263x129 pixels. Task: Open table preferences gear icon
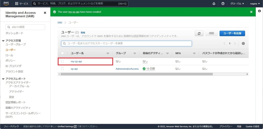pyautogui.click(x=243, y=44)
